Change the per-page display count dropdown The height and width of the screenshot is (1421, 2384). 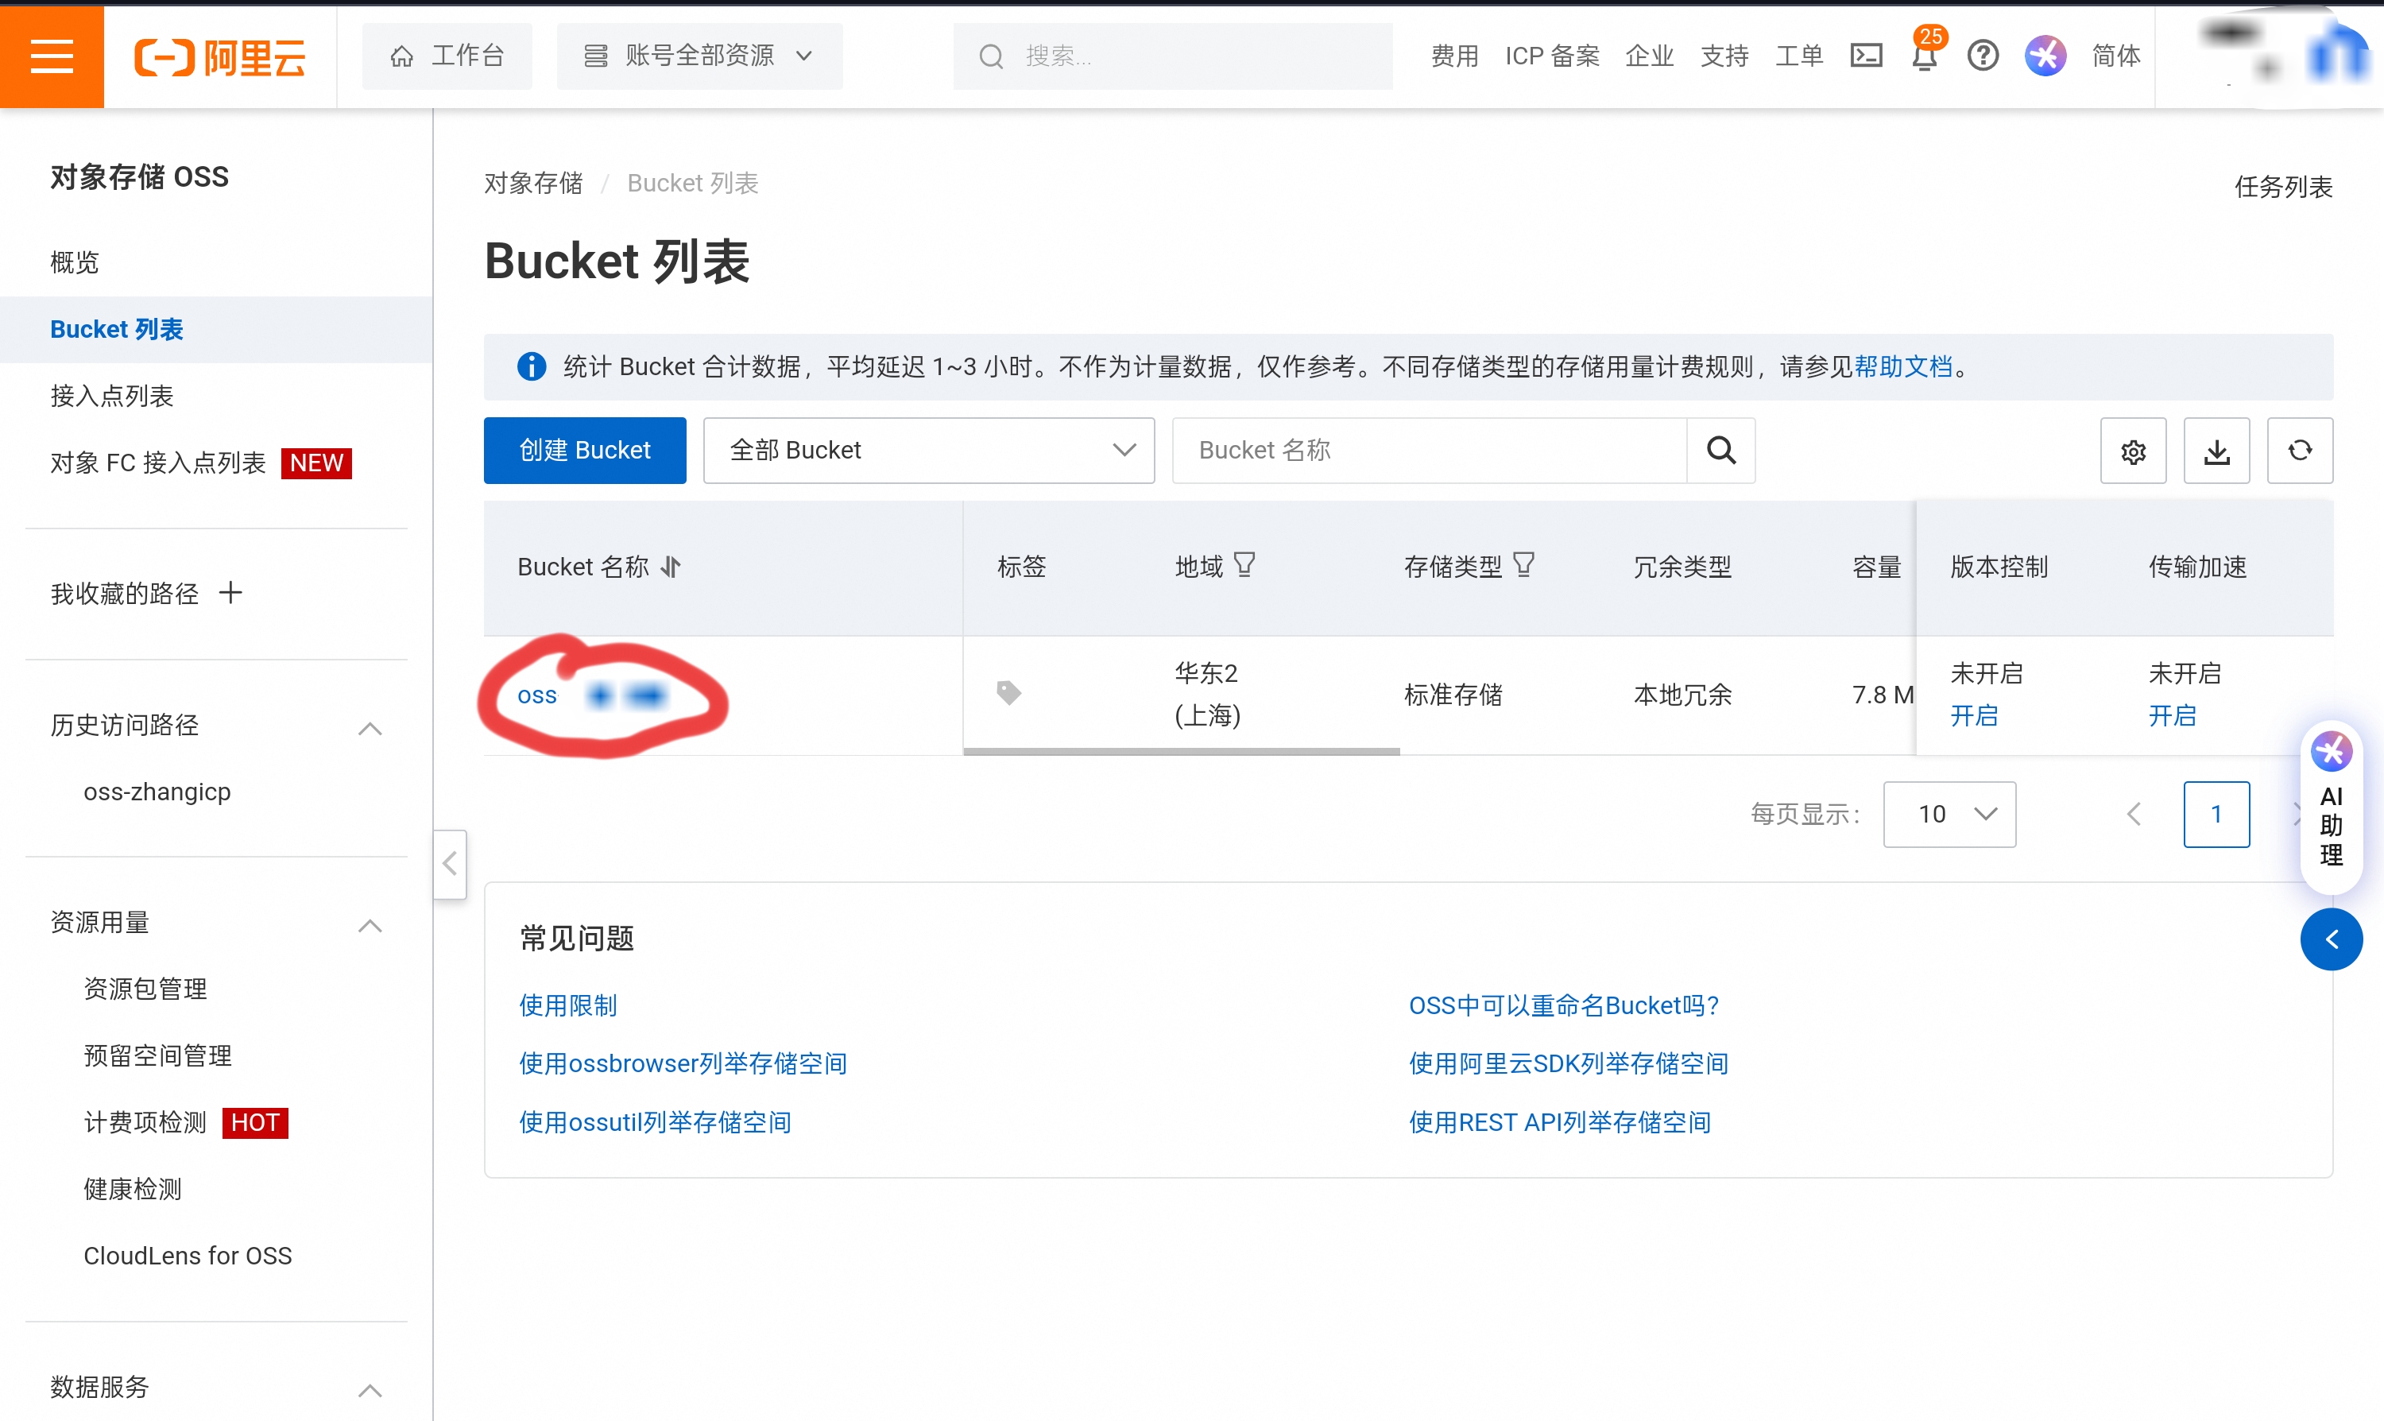click(1949, 815)
